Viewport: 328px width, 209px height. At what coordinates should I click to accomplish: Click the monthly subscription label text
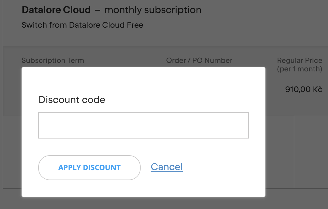[153, 10]
